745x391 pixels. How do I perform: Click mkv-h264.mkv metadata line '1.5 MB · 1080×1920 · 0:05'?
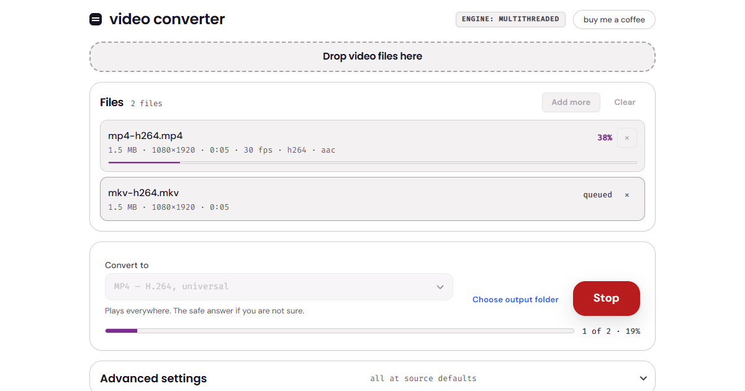tap(168, 207)
